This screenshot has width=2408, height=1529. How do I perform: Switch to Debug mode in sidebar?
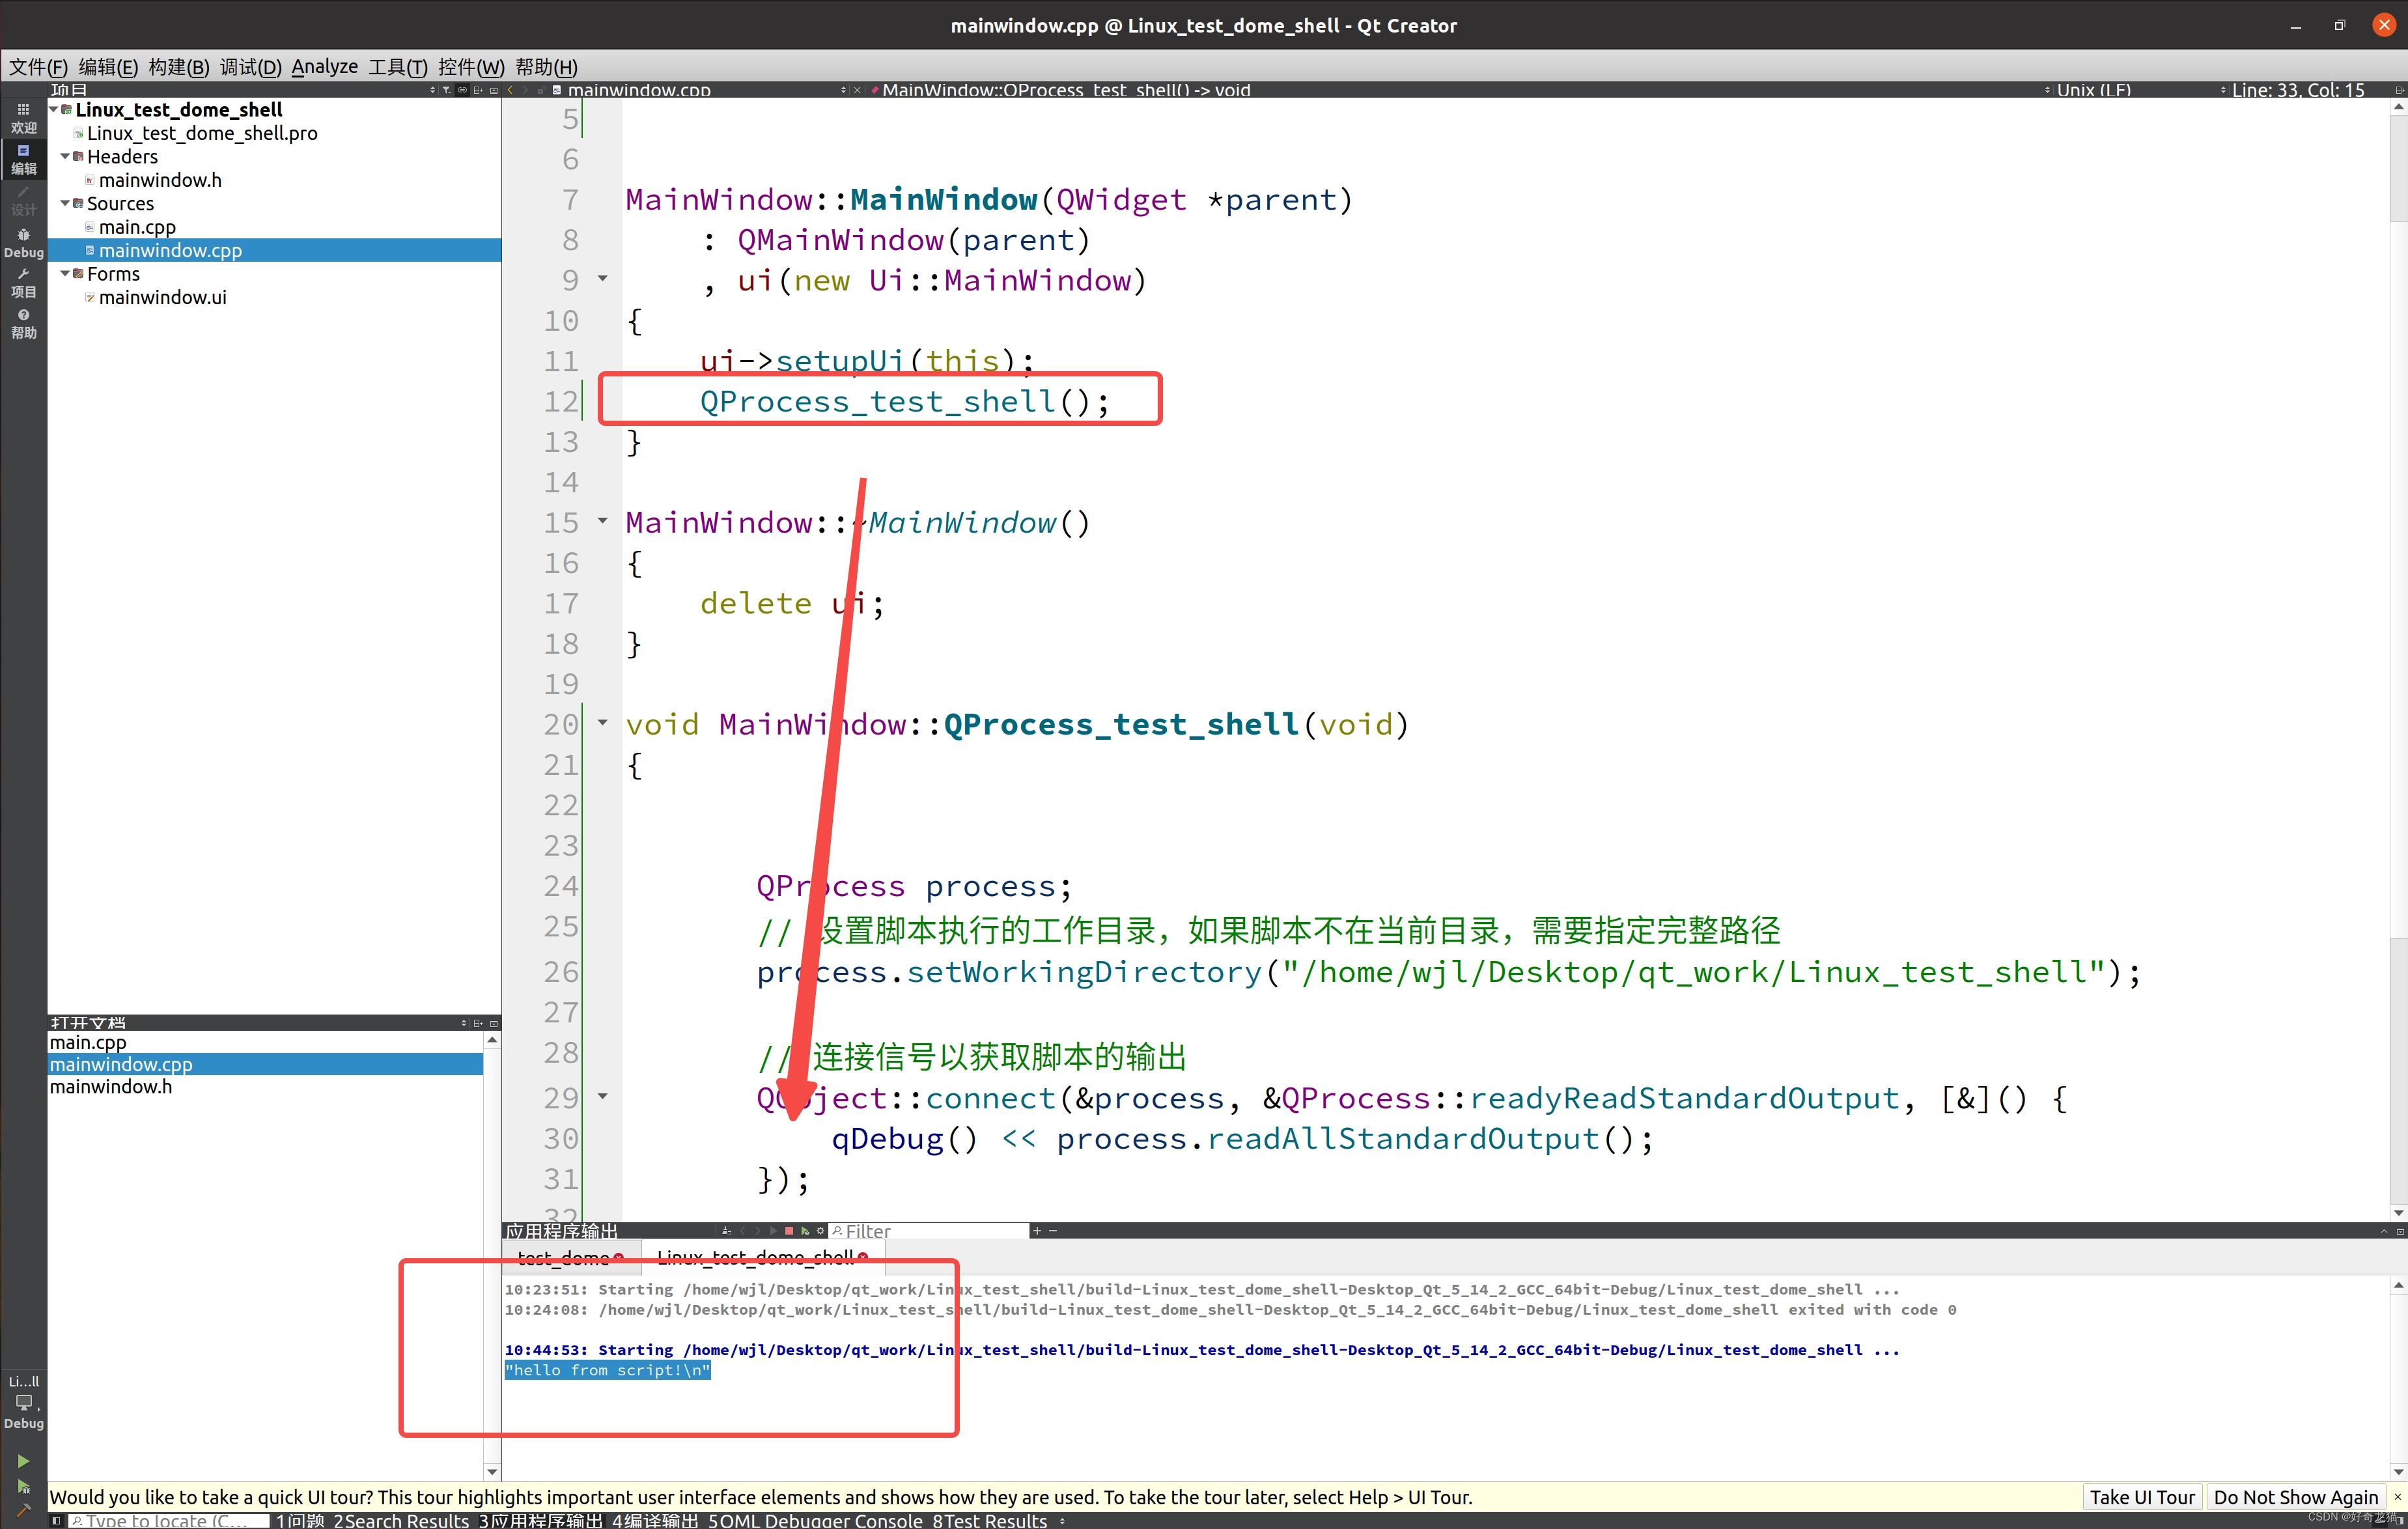(23, 242)
